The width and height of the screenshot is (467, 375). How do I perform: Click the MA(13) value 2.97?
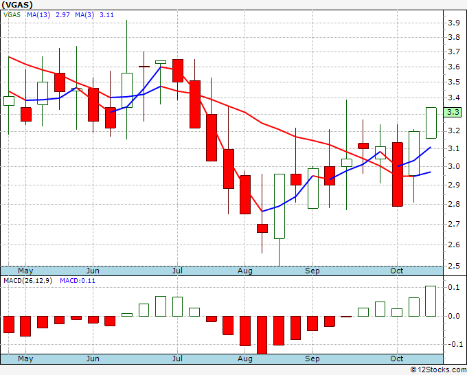(x=62, y=15)
